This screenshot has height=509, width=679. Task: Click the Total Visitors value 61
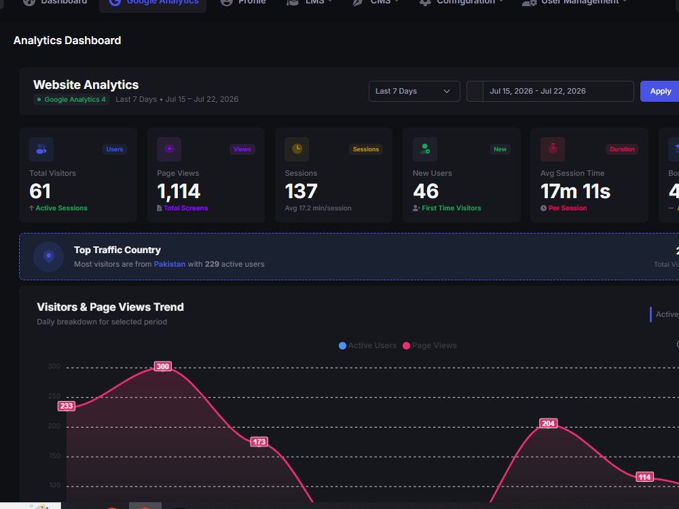[x=40, y=191]
